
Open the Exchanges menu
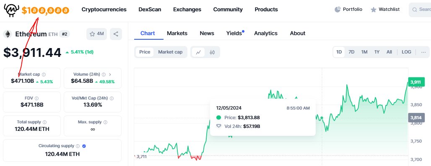tap(187, 10)
